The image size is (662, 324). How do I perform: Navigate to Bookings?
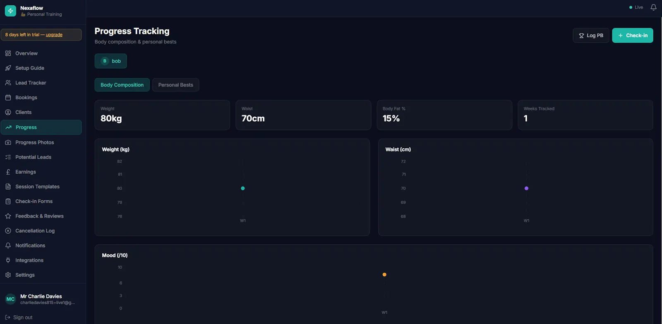click(41, 98)
